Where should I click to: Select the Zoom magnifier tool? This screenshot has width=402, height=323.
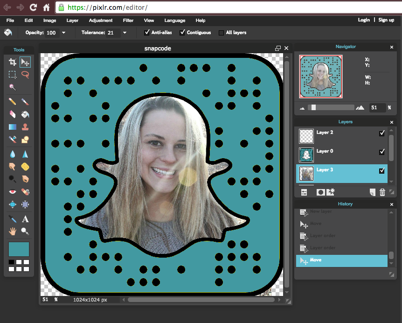point(25,232)
